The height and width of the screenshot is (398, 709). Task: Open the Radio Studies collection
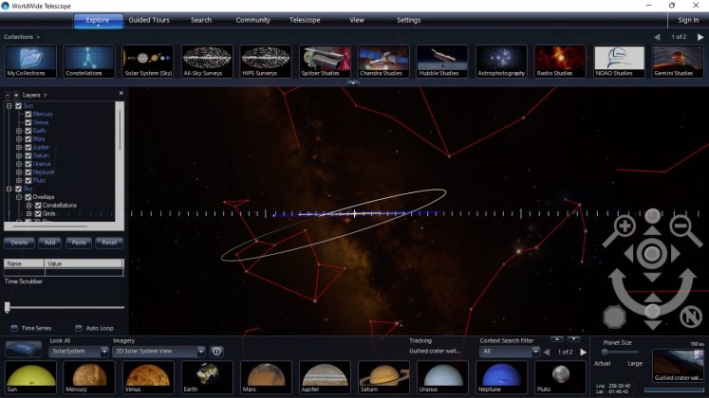pyautogui.click(x=560, y=62)
